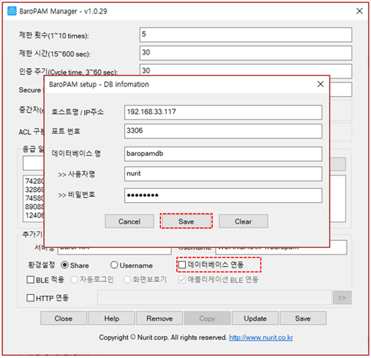Click the >> 사용자명 label
Viewport: 371px width, 358px height.
[76, 174]
